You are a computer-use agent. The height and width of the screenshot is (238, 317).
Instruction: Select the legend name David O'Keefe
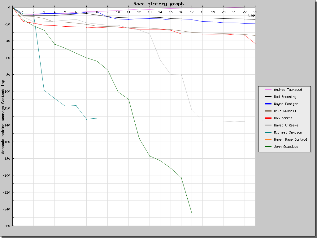point(286,125)
